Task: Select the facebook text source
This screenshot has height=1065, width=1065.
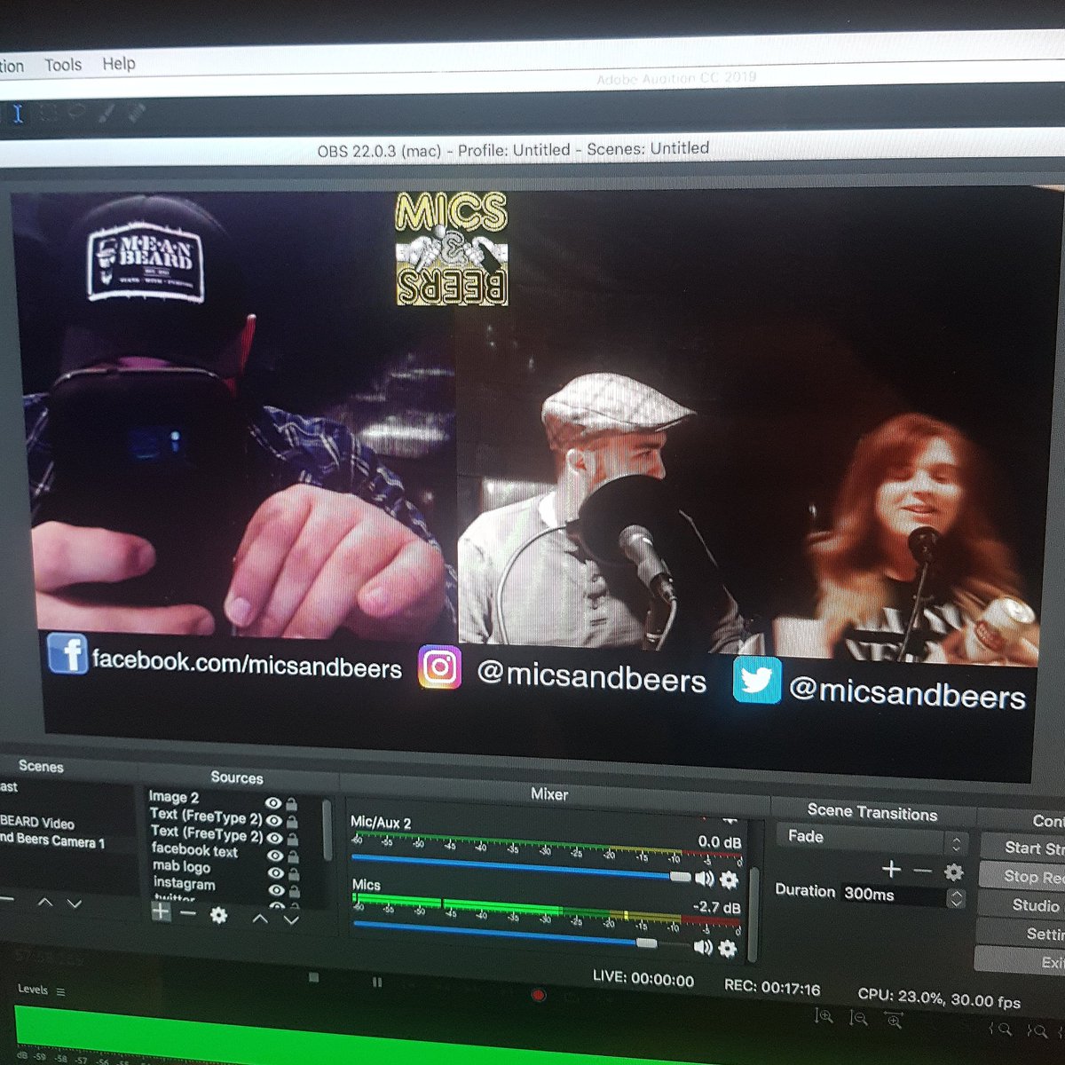Action: click(194, 850)
